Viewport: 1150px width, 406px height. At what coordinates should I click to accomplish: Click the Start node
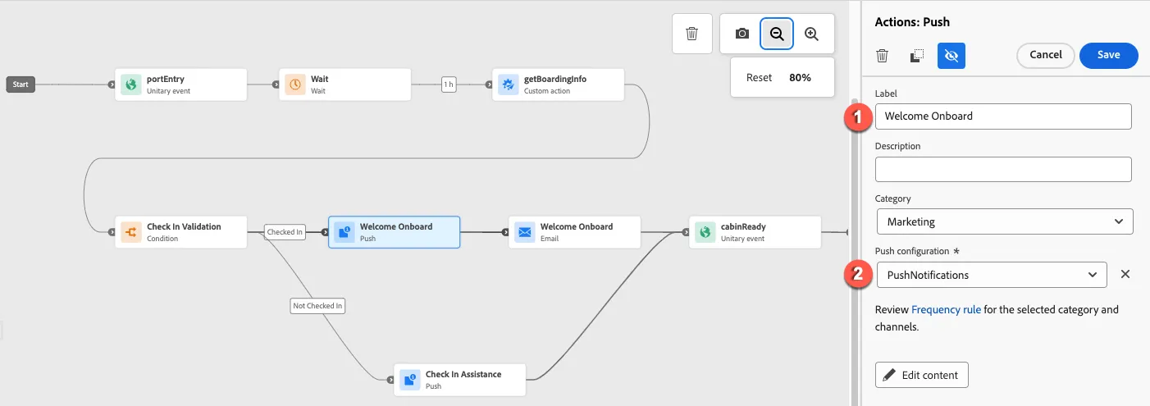[21, 84]
